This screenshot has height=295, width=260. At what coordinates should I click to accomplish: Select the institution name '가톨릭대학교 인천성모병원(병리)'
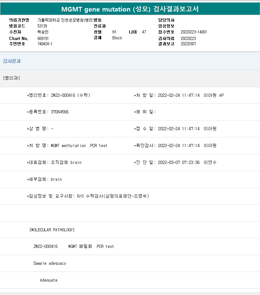[x=65, y=20]
